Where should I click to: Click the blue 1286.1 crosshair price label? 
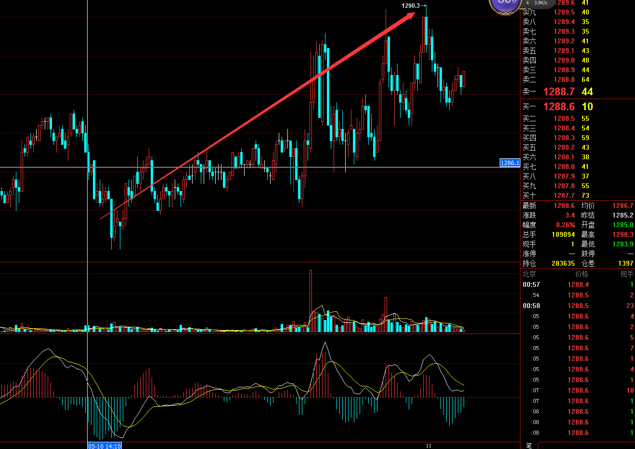click(510, 163)
